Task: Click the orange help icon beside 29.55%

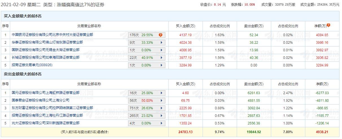Action: click(161, 35)
